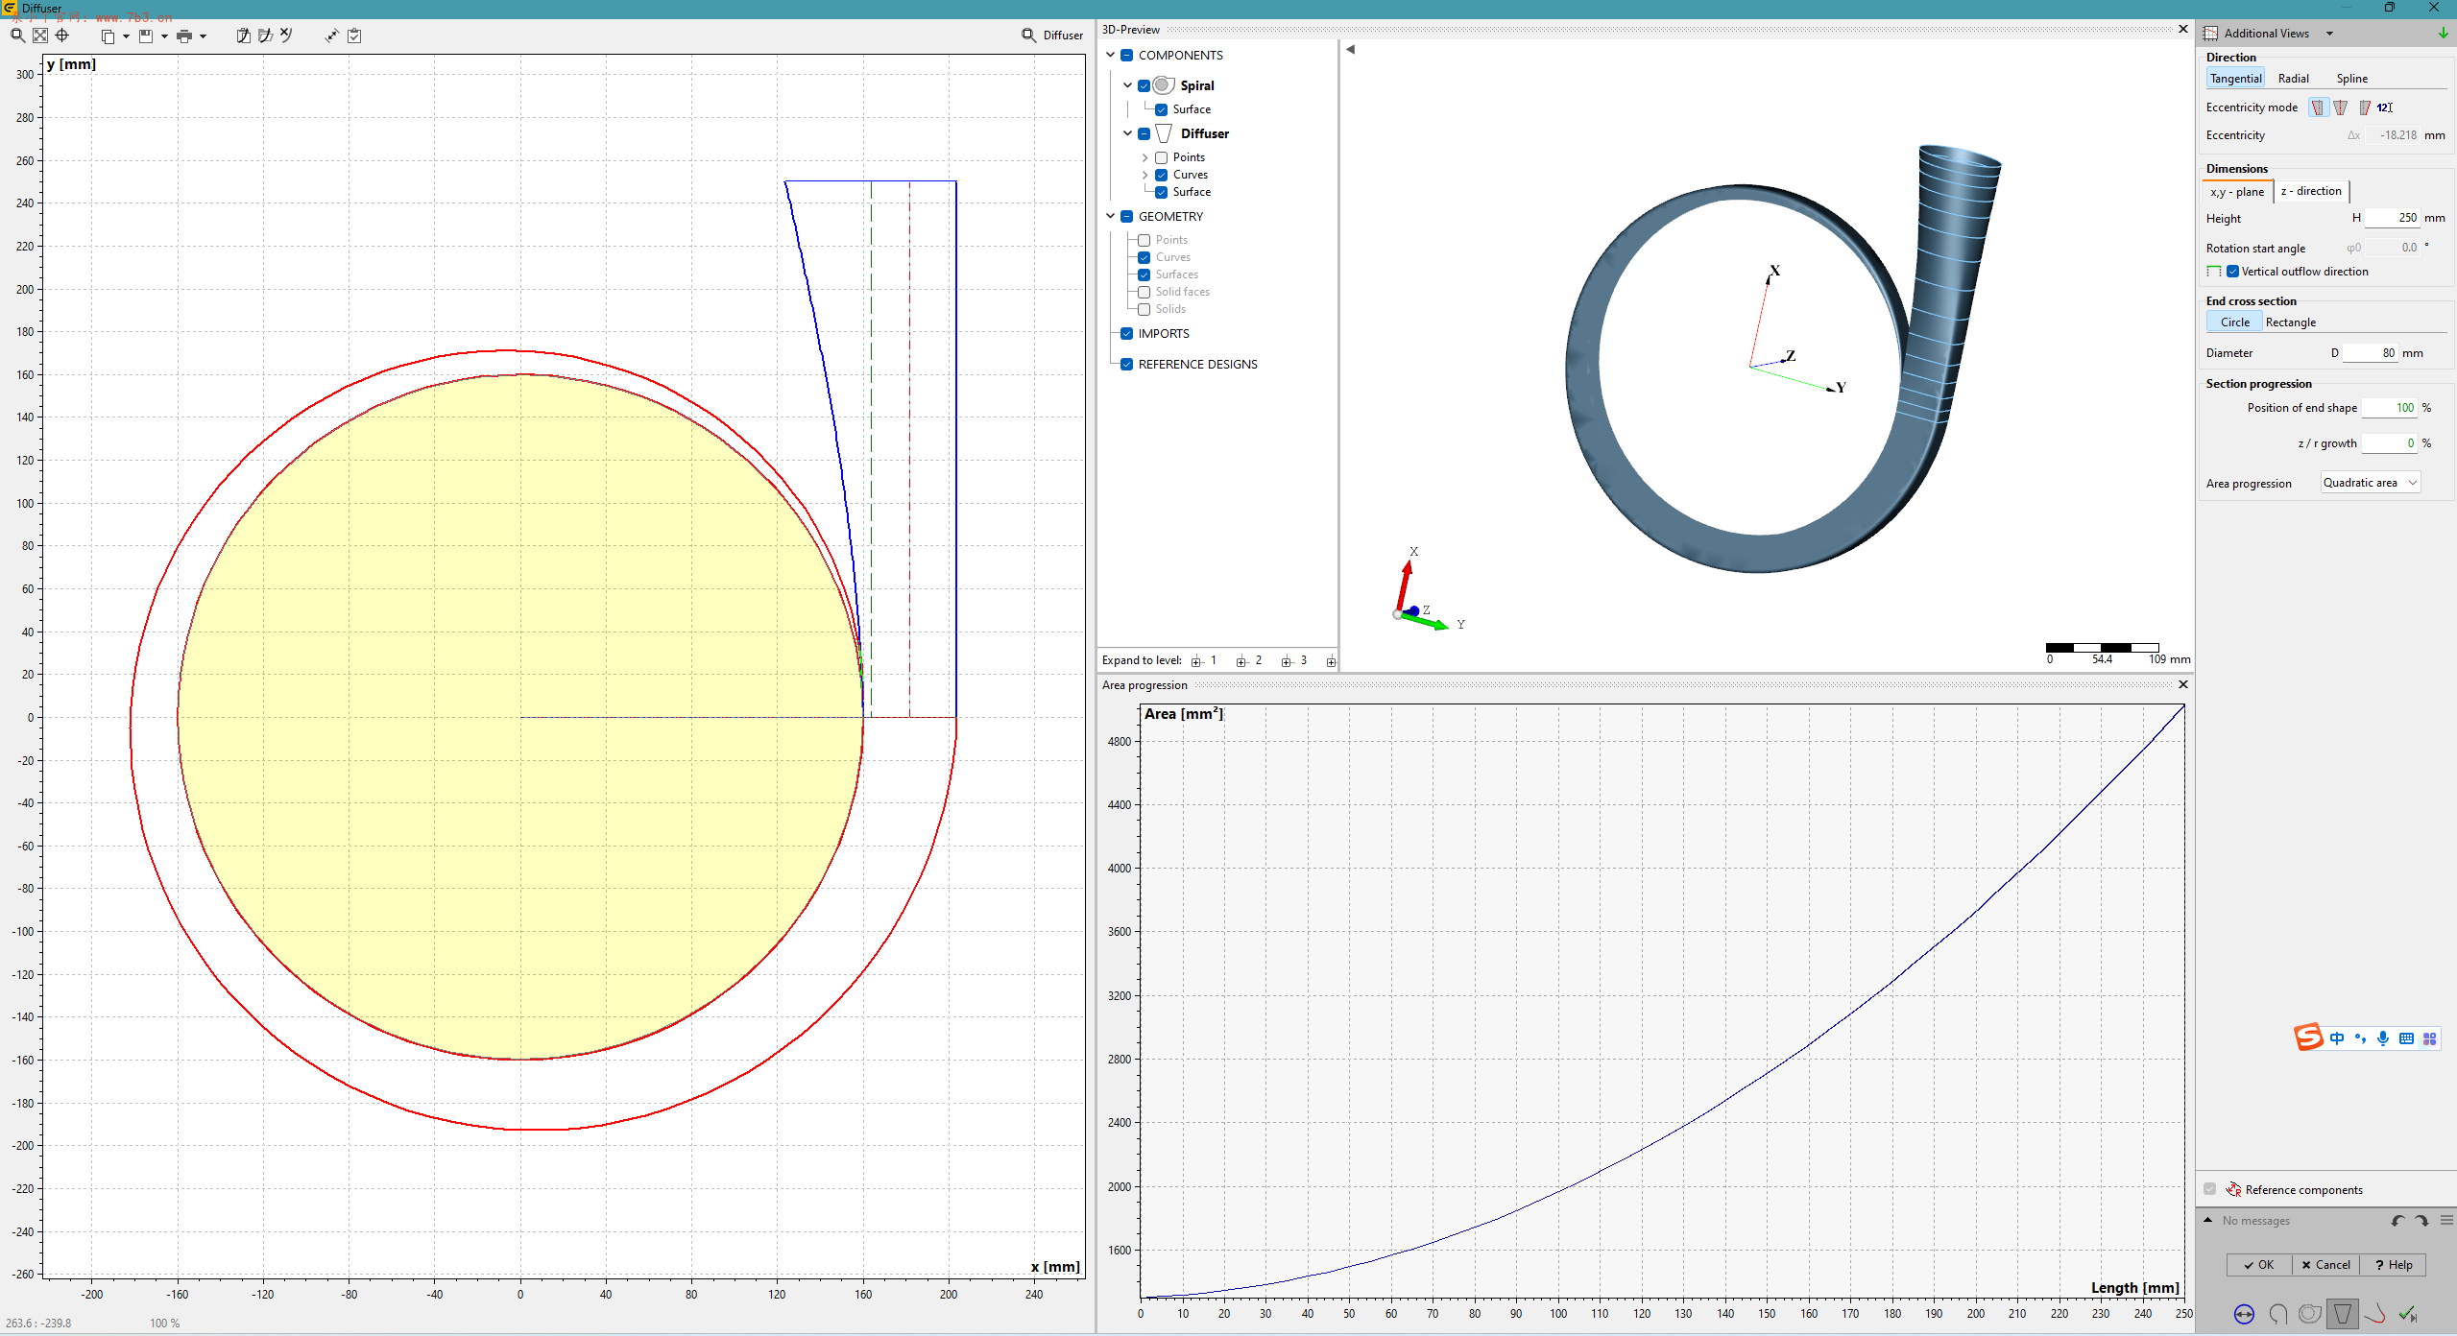Click the zoom window magnifier icon
The image size is (2457, 1336).
tap(16, 36)
